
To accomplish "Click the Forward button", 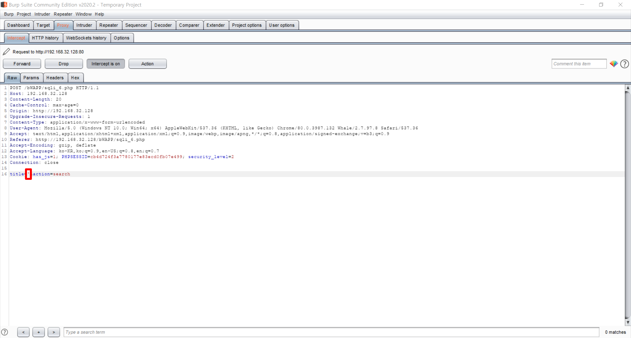I will pos(22,64).
